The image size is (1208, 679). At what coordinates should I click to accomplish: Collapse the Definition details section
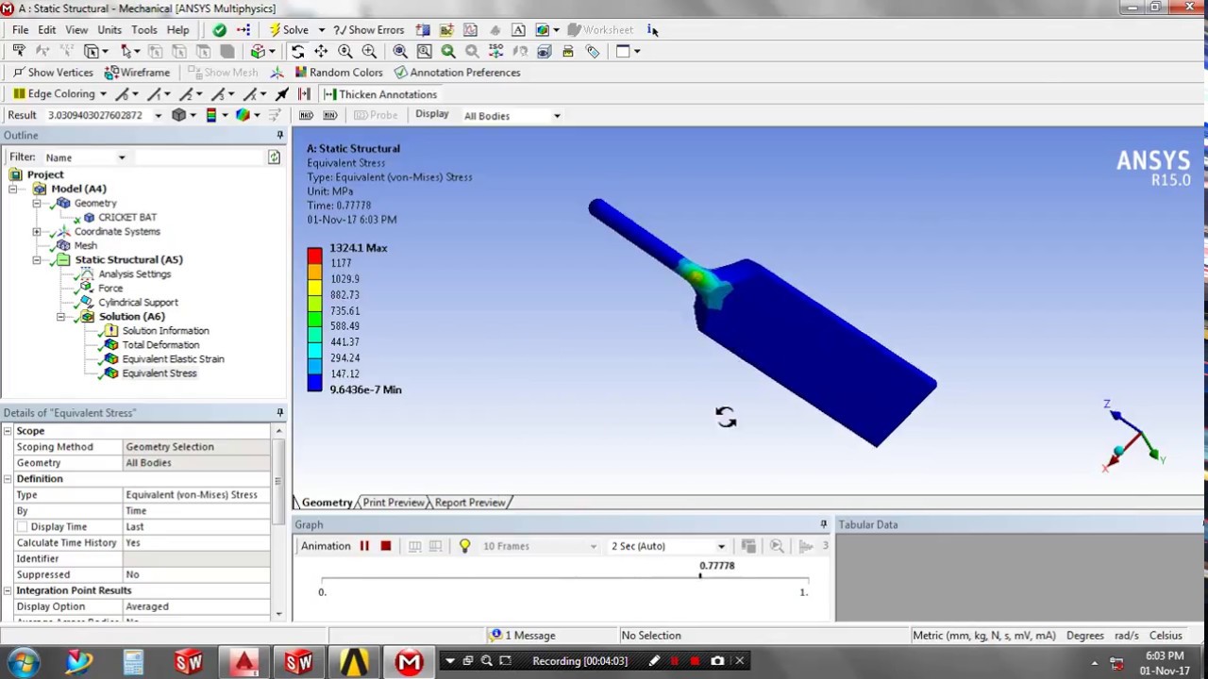click(8, 479)
